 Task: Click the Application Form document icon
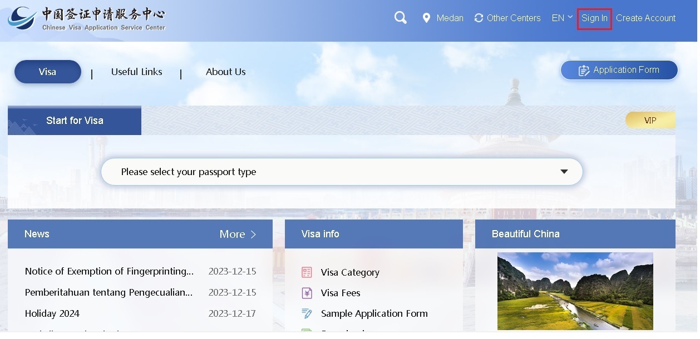click(x=584, y=71)
